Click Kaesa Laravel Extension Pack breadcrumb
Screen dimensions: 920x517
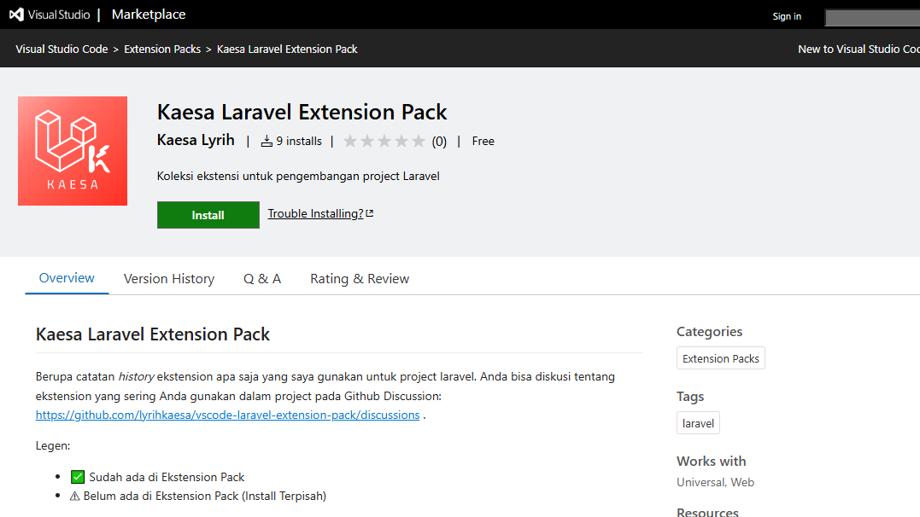pos(287,49)
